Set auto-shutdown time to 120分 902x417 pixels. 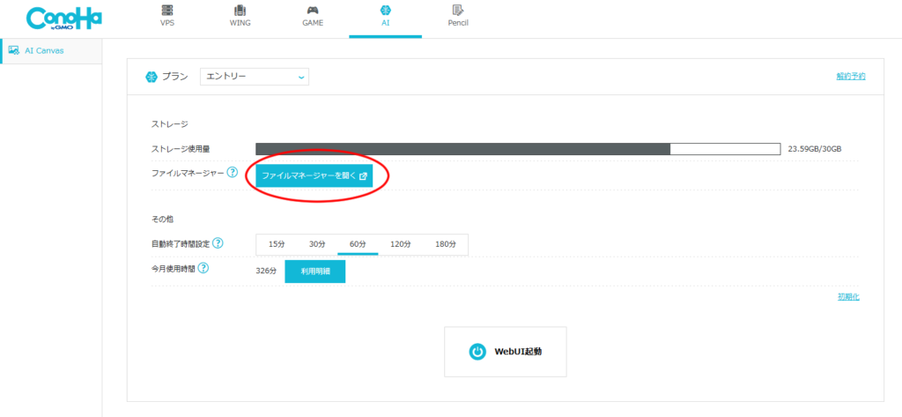[x=401, y=244]
